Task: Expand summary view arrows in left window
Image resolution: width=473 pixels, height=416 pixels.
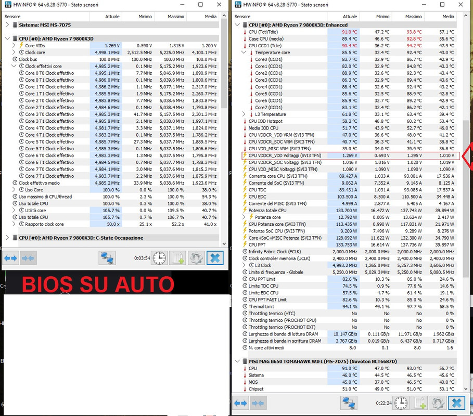Action: pyautogui.click(x=10, y=258)
